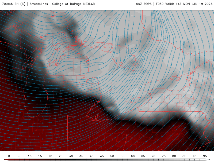Select the "10" color scale label
Screen dimensions: 214x161
[x=30, y=156]
